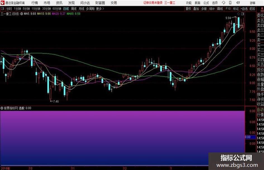Switch to 1分钟 period
This screenshot has width=264, height=170.
click(x=17, y=9)
